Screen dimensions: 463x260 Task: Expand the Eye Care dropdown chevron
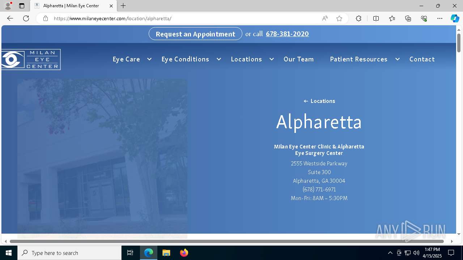[x=149, y=59]
